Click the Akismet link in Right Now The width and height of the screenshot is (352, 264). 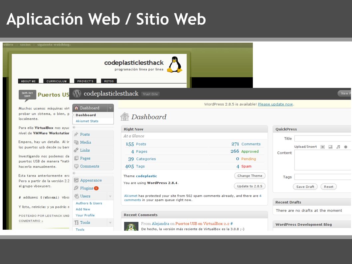(131, 196)
